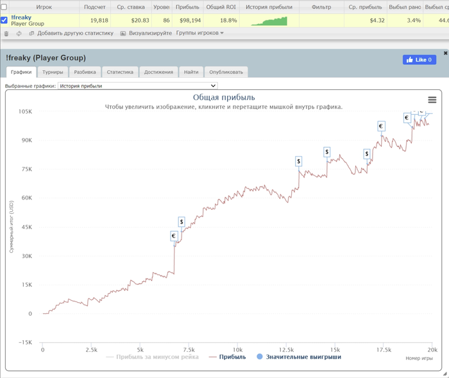
Task: Click the € win marker near 17.4k games
Action: 381,126
